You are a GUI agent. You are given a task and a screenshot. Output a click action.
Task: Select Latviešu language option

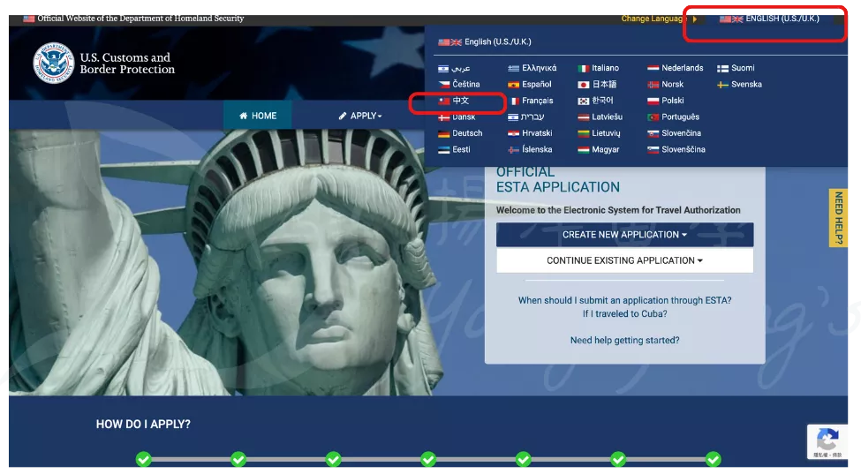click(600, 117)
